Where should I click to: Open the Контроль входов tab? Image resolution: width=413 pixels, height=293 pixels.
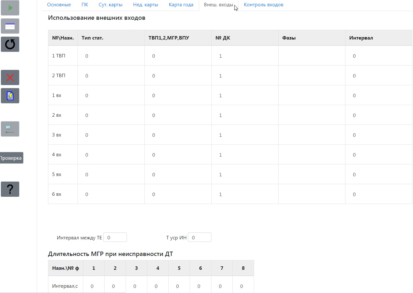tap(264, 5)
